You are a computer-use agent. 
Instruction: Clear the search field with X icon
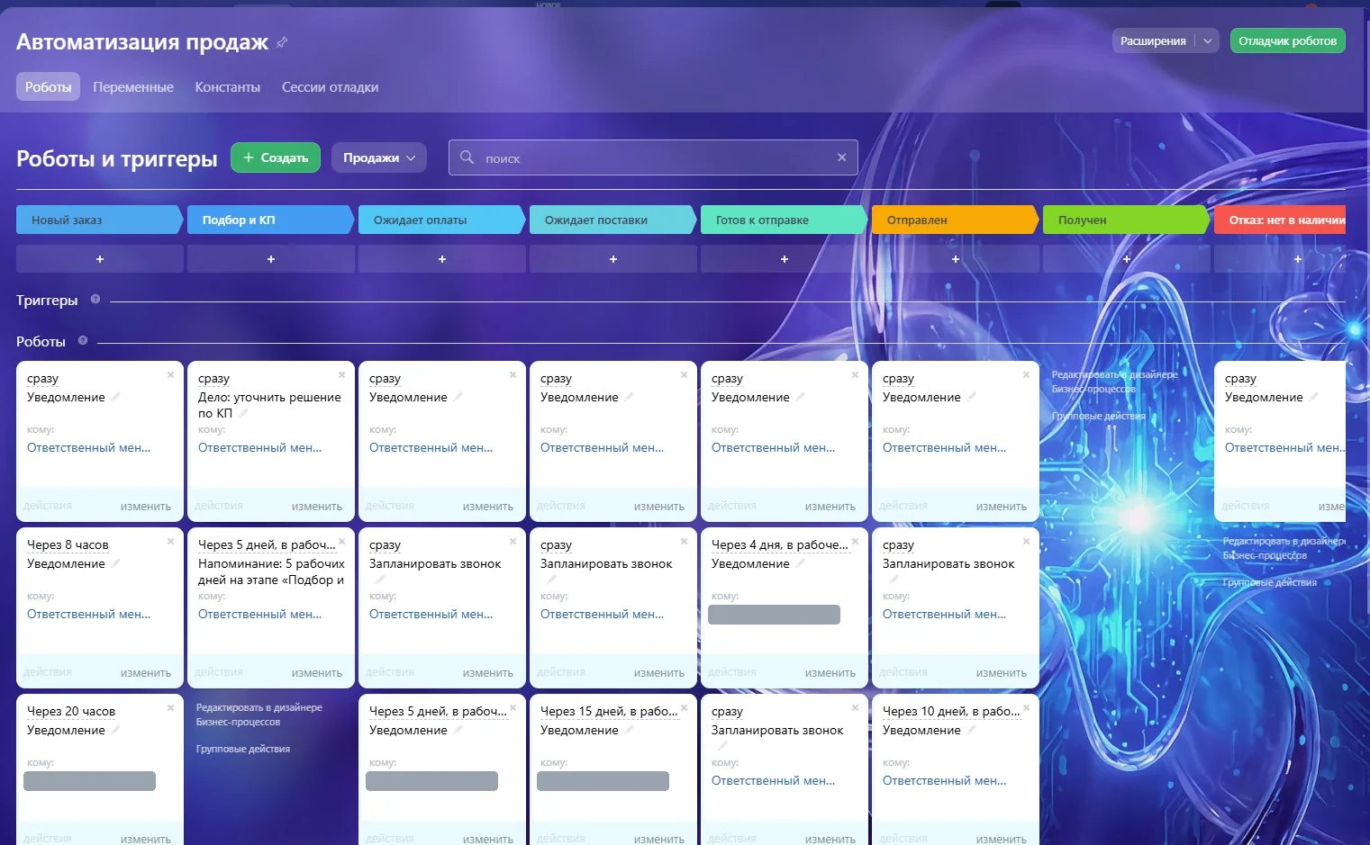click(841, 157)
